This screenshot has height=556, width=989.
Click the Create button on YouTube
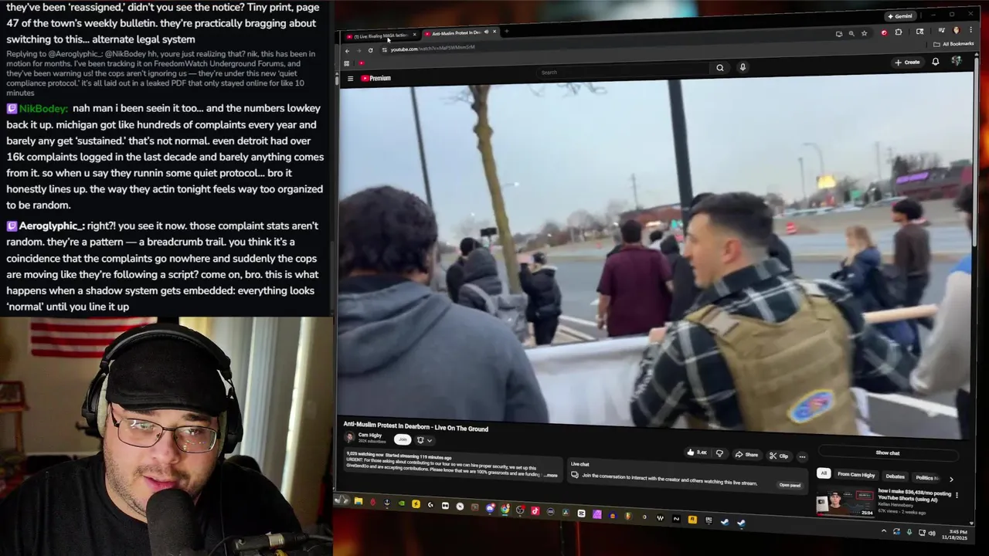[x=907, y=62]
